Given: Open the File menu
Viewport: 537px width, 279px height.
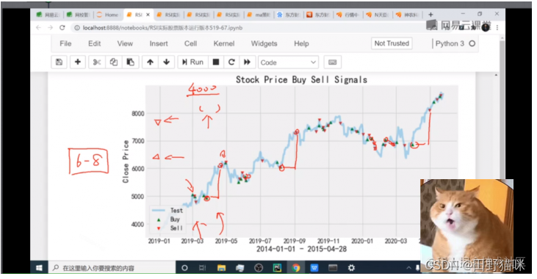Looking at the screenshot, I should pos(65,43).
